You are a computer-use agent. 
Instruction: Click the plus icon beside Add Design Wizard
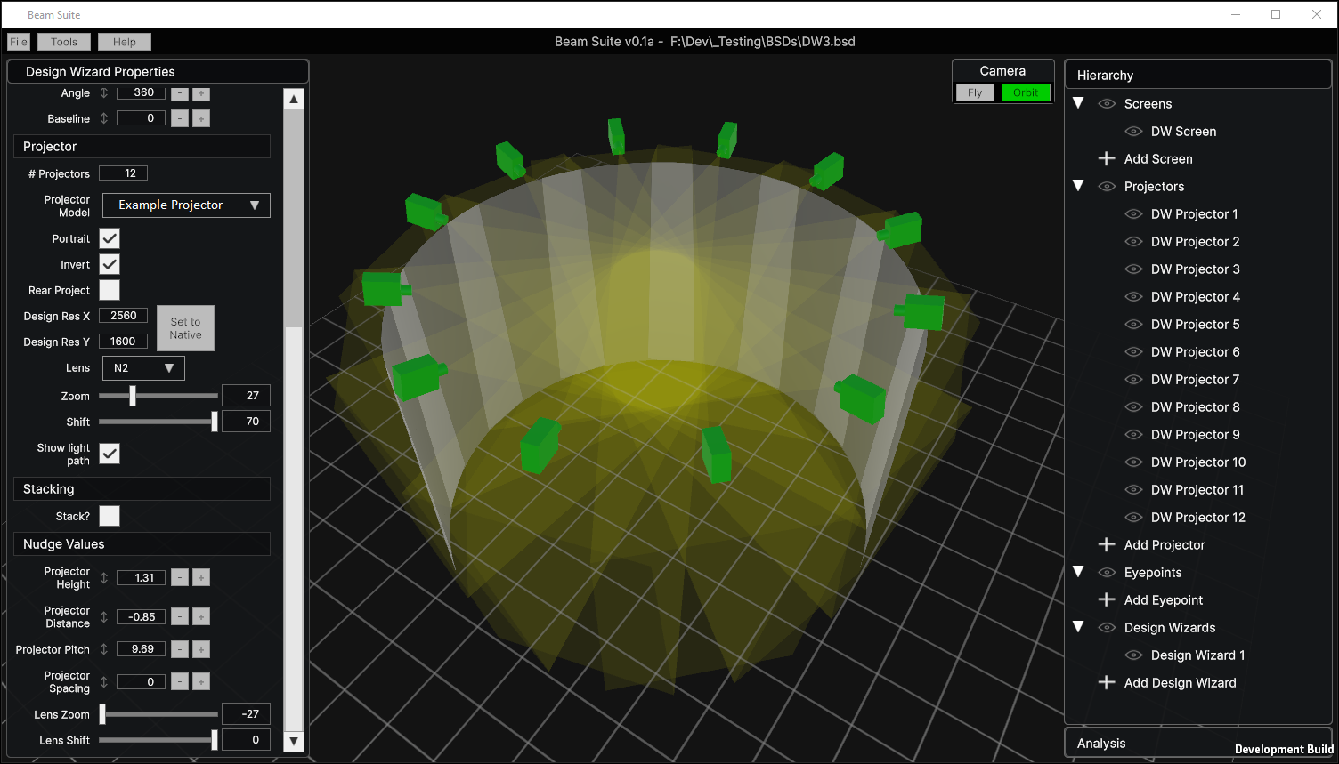[x=1107, y=682]
